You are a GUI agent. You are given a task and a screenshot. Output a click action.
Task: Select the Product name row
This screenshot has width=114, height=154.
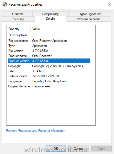49,56
